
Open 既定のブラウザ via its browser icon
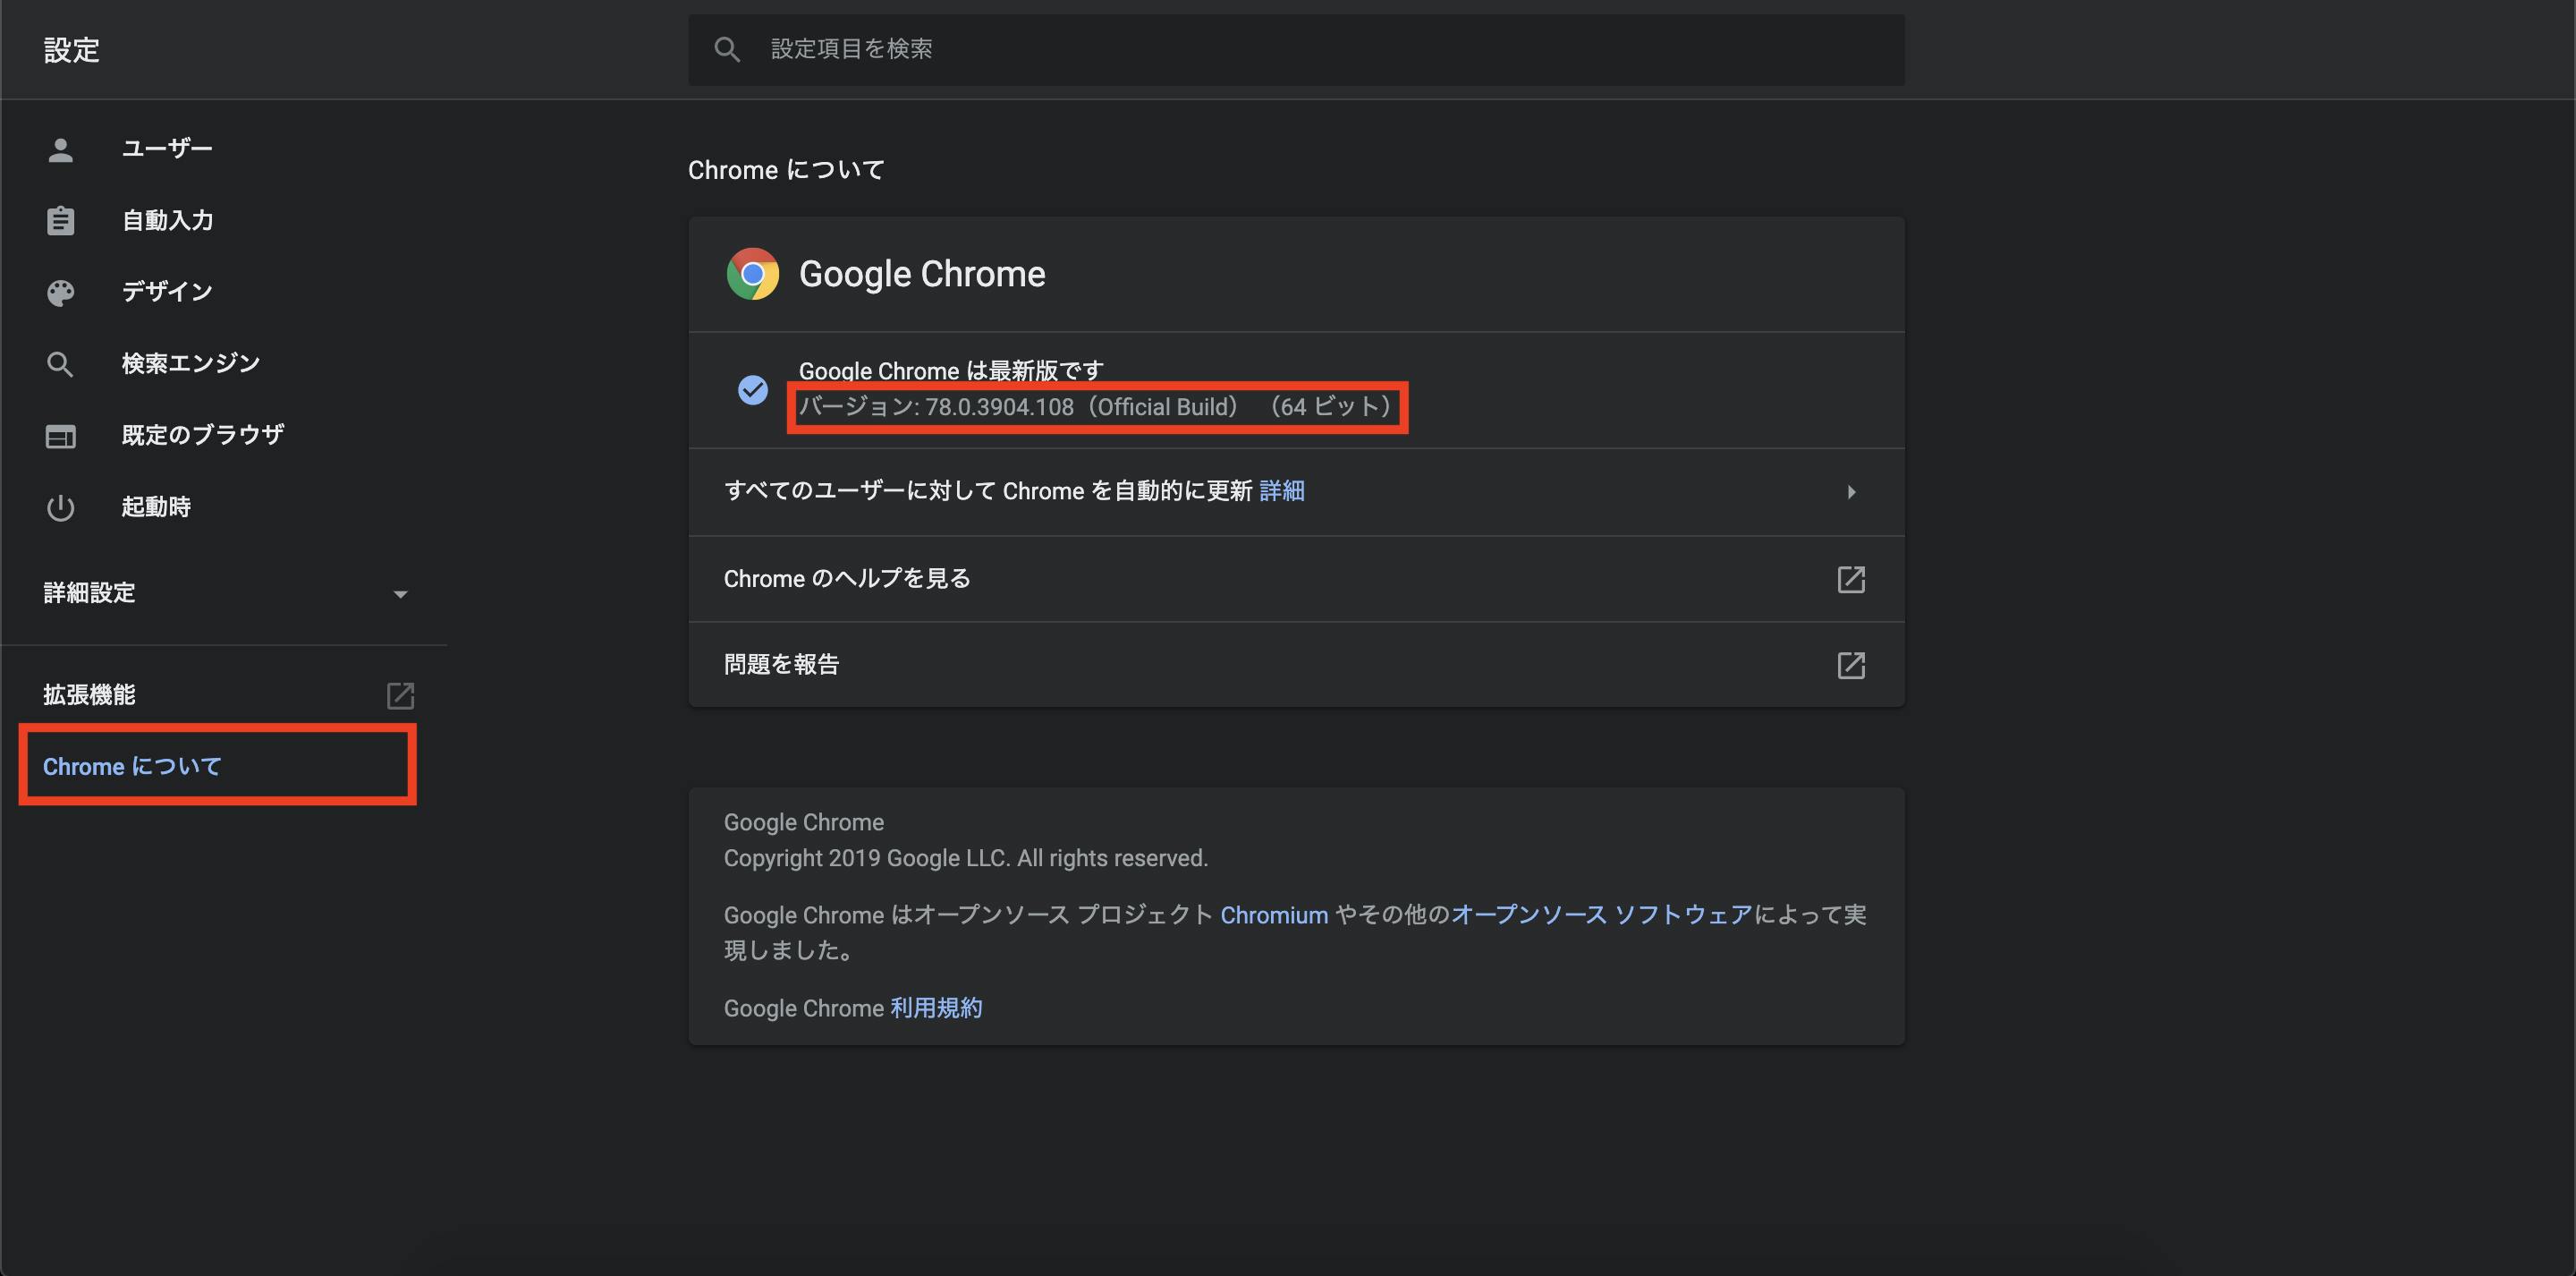60,436
